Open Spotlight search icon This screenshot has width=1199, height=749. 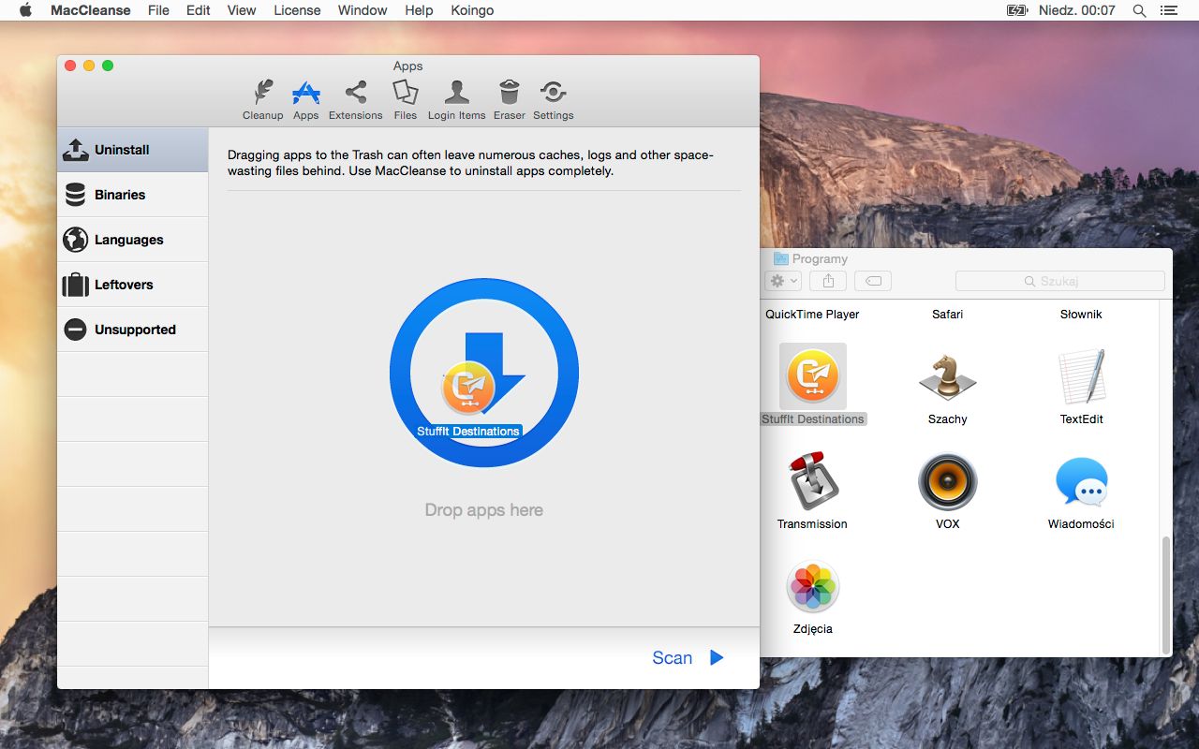pos(1140,10)
